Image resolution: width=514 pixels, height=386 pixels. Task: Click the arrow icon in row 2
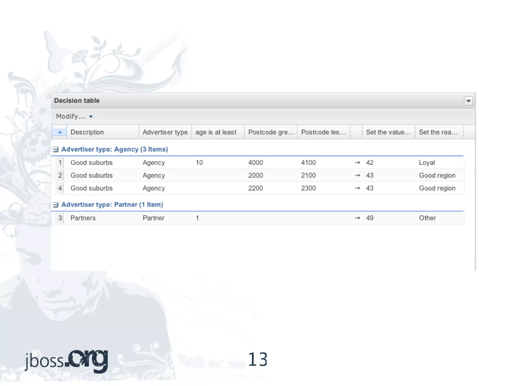pyautogui.click(x=357, y=175)
